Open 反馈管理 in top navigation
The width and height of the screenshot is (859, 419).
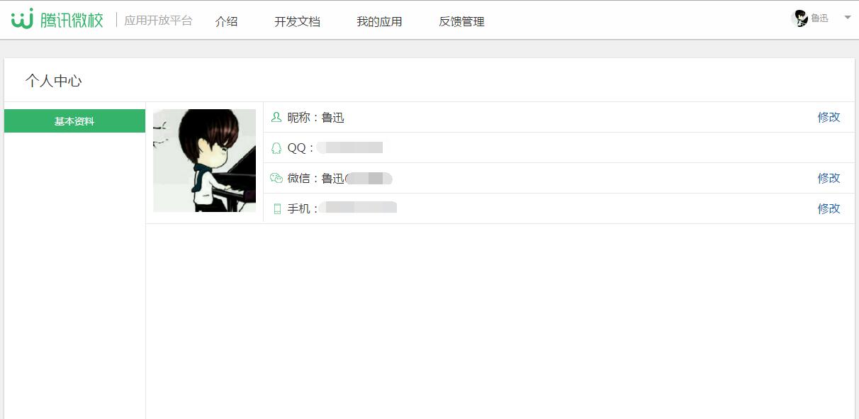point(462,21)
